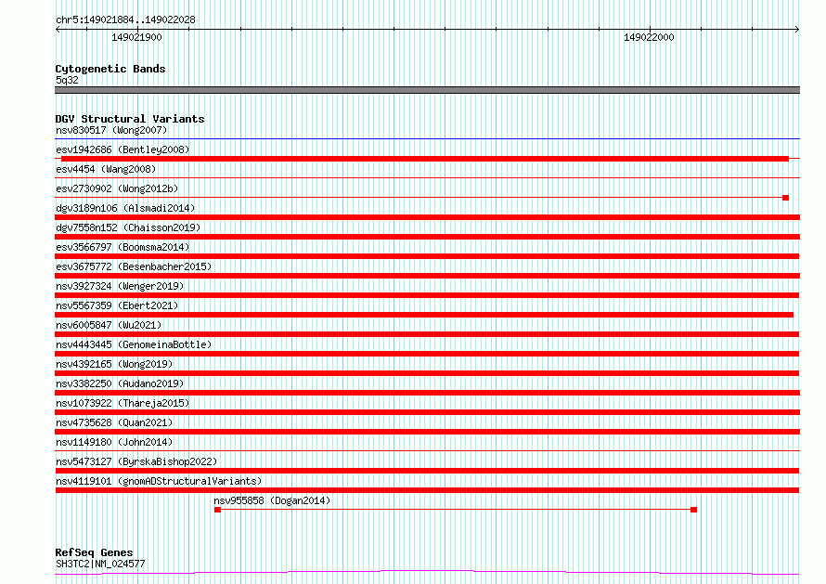This screenshot has width=826, height=584.
Task: Select variant nsv830517 (Wong2007)
Action: click(111, 130)
